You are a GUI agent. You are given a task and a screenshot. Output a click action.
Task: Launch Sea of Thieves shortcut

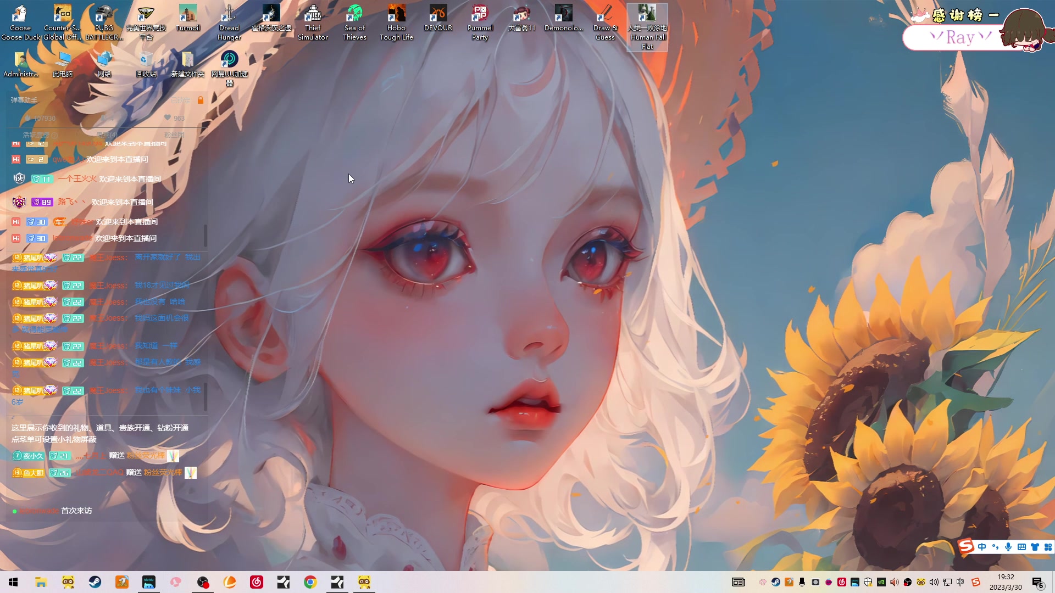[x=354, y=23]
